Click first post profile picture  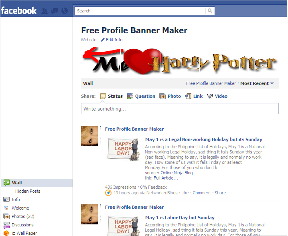pos(89,136)
